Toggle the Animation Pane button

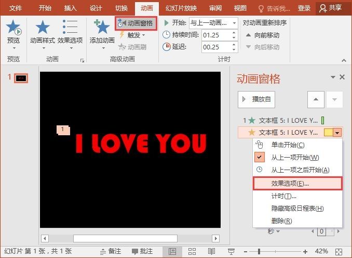(136, 23)
